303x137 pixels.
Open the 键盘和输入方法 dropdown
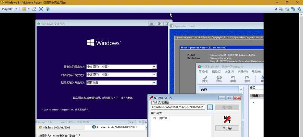pos(154,83)
